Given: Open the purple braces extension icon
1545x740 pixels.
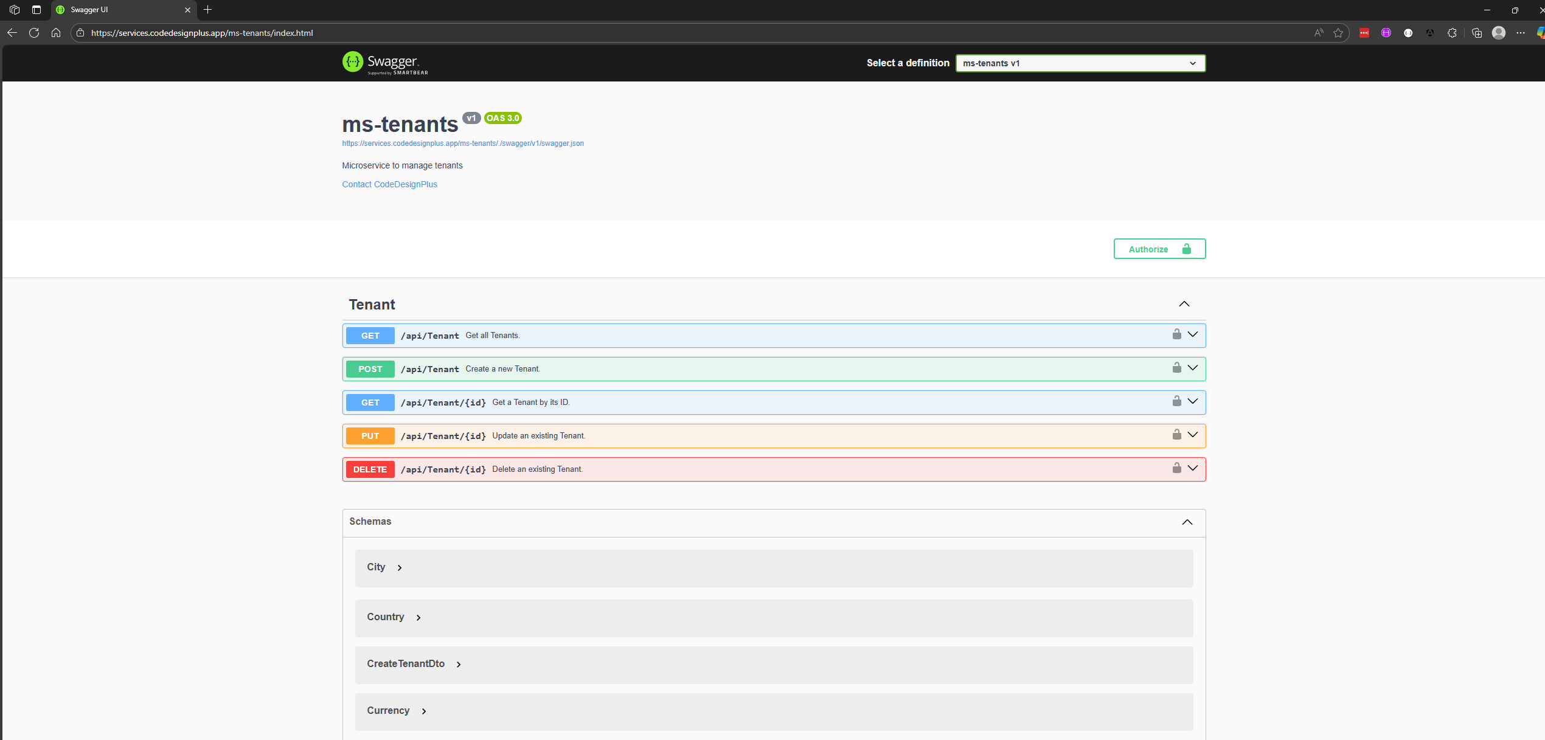Looking at the screenshot, I should pyautogui.click(x=1386, y=33).
